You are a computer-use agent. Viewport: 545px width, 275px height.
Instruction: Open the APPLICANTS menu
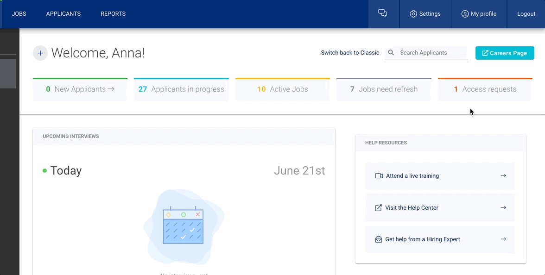click(63, 14)
